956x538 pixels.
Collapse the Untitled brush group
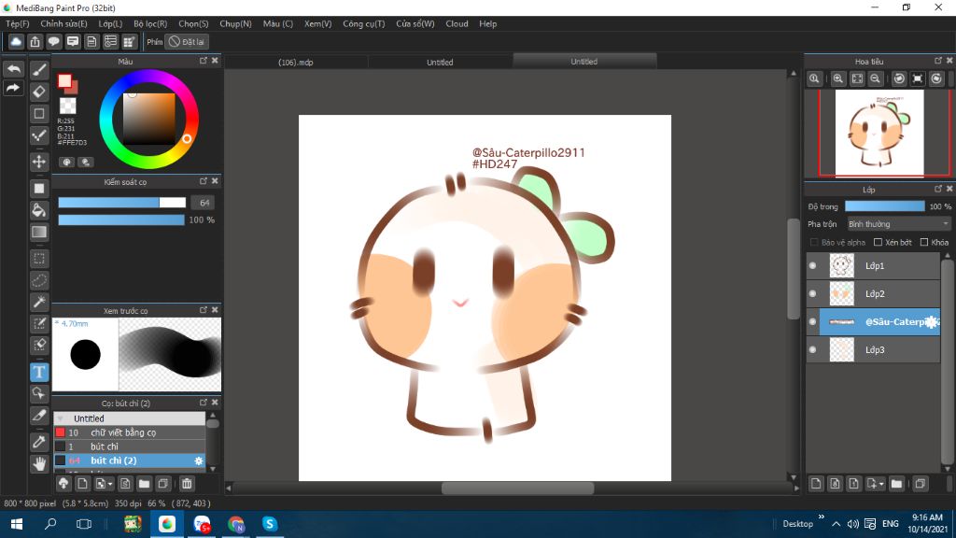(61, 418)
